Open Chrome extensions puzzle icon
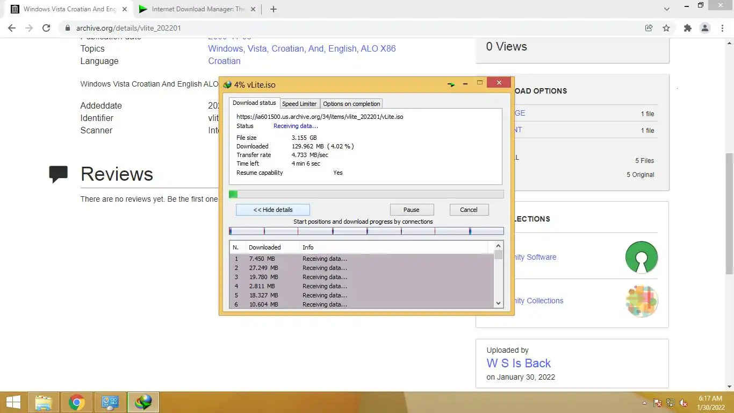 click(x=687, y=28)
